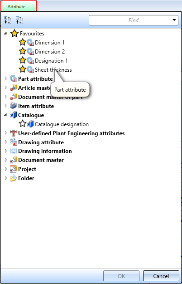This screenshot has width=182, height=284.
Task: Click the Drawing information icon
Action: click(14, 151)
